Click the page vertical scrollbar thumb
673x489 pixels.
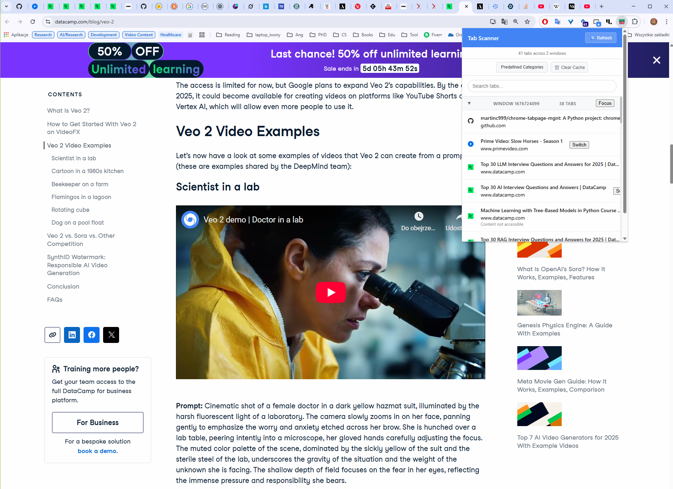coord(671,163)
